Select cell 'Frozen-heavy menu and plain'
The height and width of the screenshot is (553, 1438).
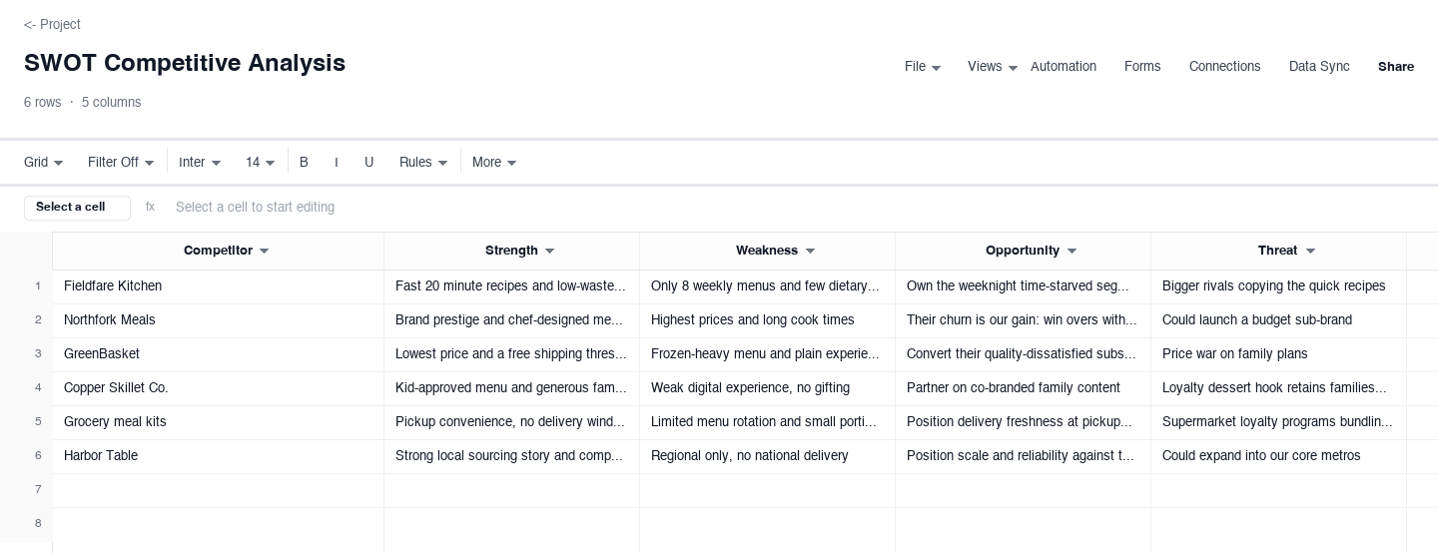[767, 354]
